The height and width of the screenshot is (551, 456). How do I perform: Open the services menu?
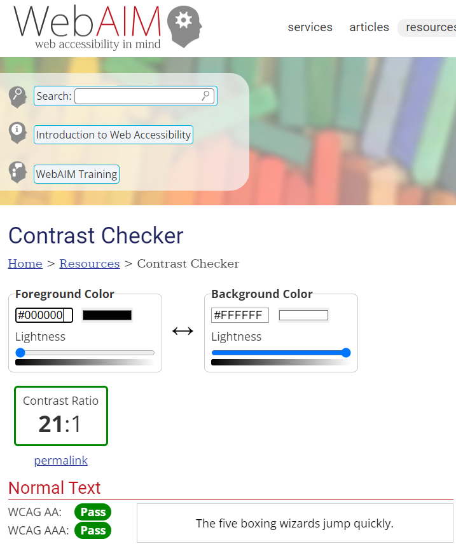click(310, 27)
